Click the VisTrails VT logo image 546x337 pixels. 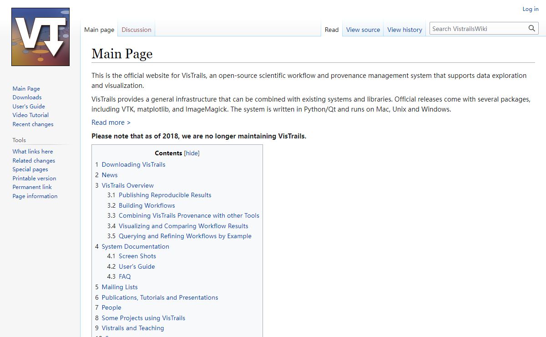pos(40,37)
